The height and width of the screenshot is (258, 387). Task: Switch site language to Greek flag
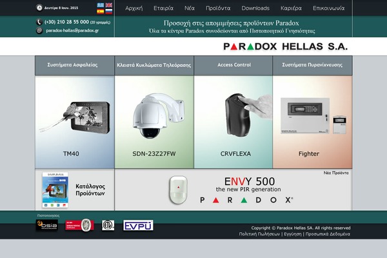[100, 5]
